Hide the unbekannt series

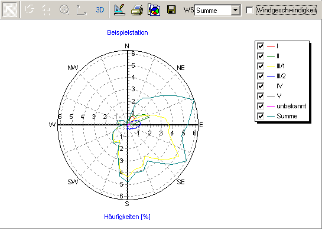click(x=261, y=106)
